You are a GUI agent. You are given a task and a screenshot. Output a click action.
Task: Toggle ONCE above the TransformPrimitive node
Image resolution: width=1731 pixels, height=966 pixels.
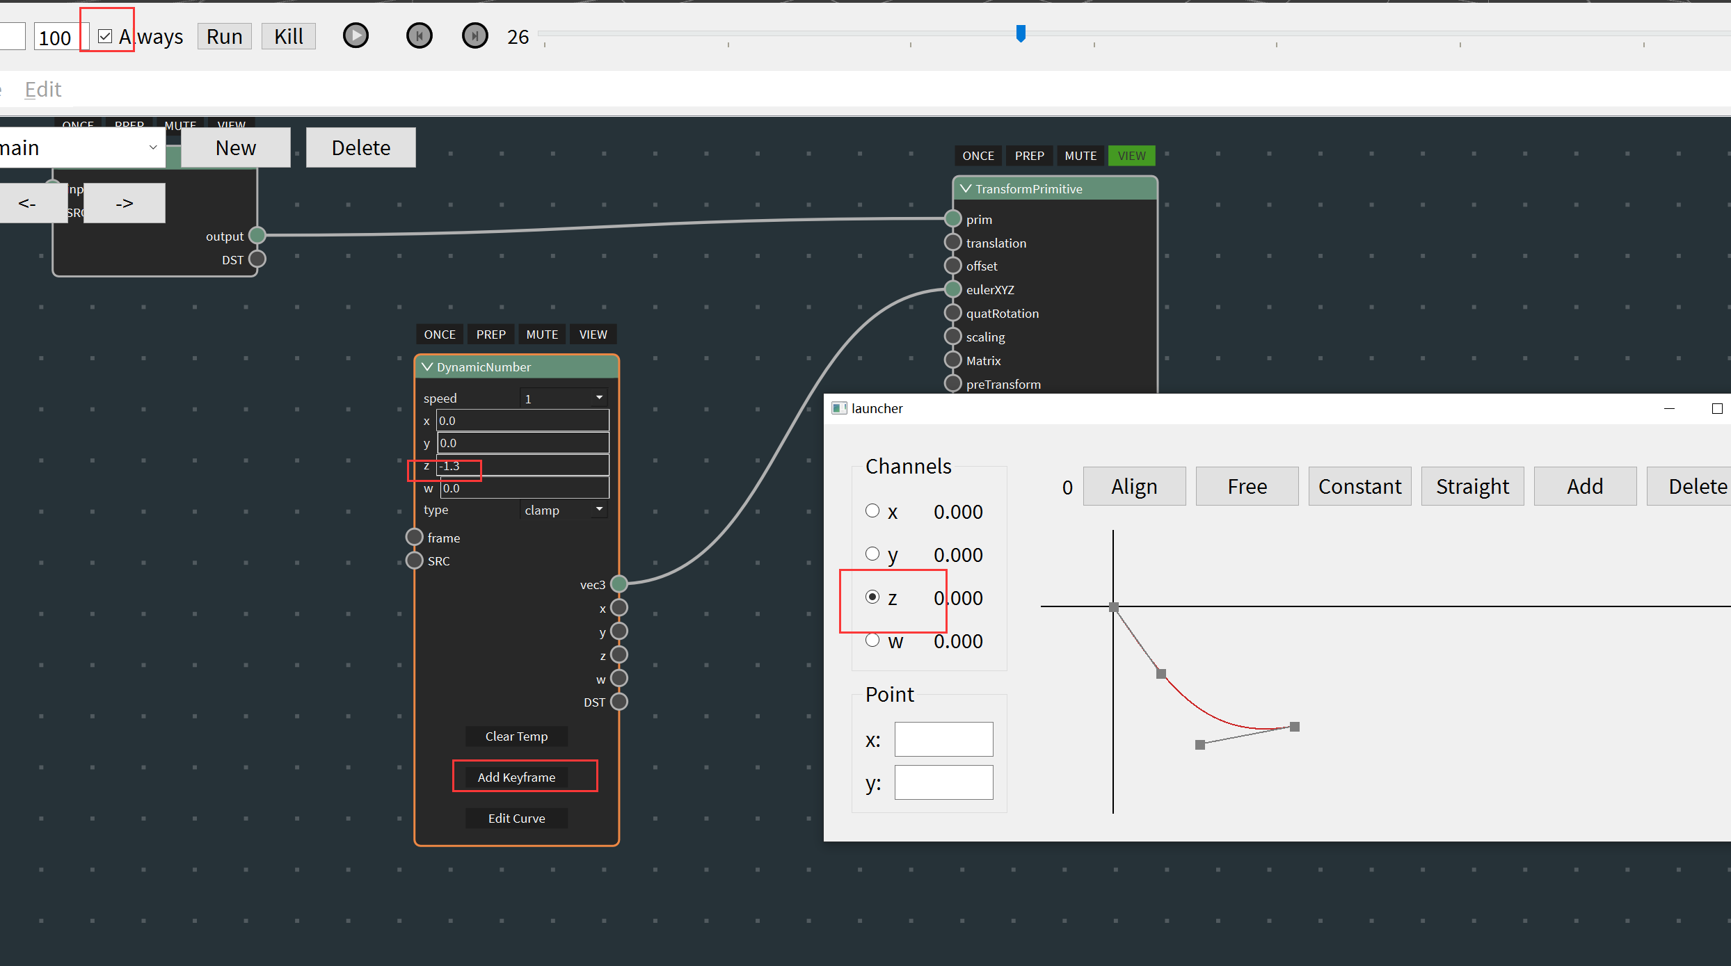tap(978, 156)
